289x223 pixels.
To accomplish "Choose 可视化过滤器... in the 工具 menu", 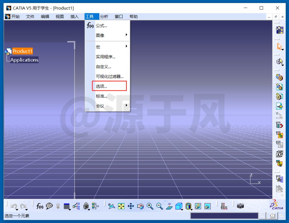I will pyautogui.click(x=108, y=76).
